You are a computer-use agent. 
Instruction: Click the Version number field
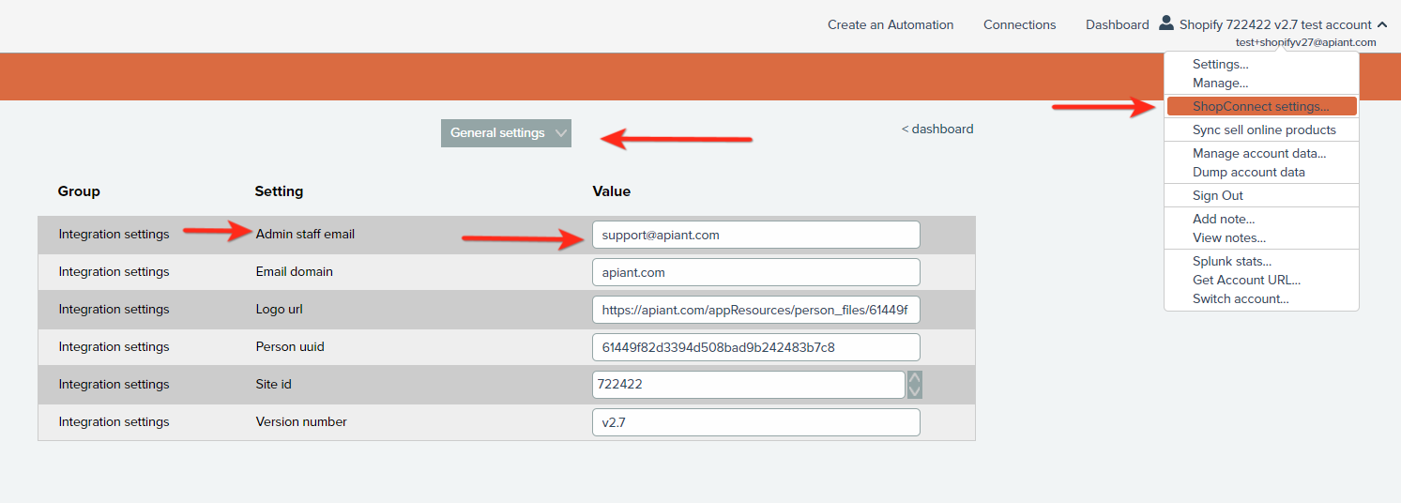click(755, 422)
